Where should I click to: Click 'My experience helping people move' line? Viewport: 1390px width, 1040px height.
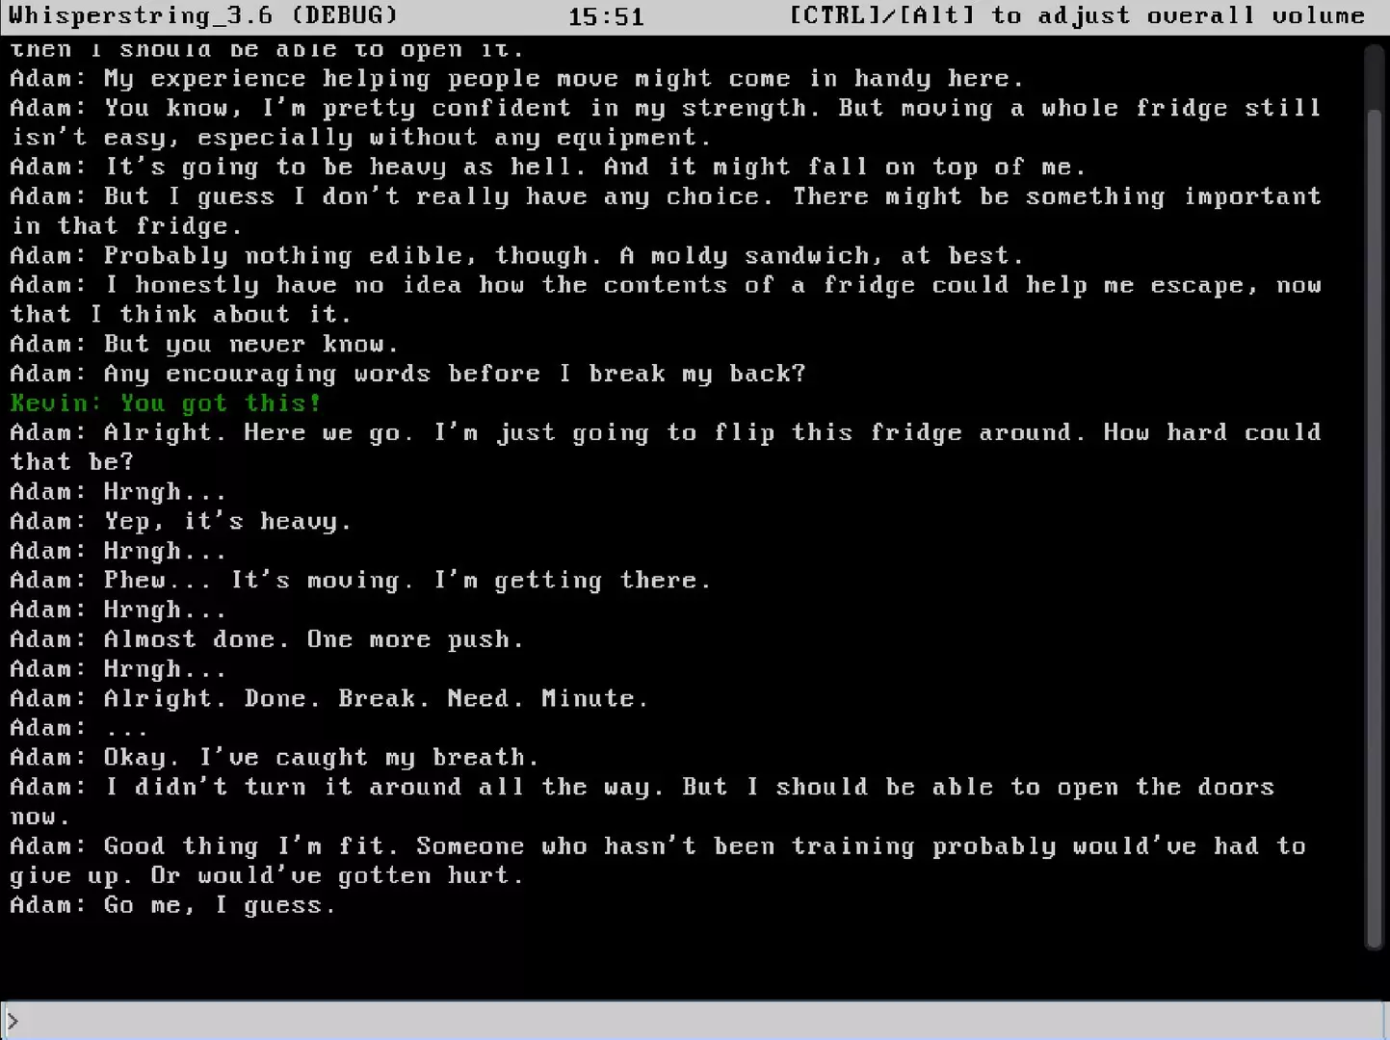pyautogui.click(x=517, y=78)
